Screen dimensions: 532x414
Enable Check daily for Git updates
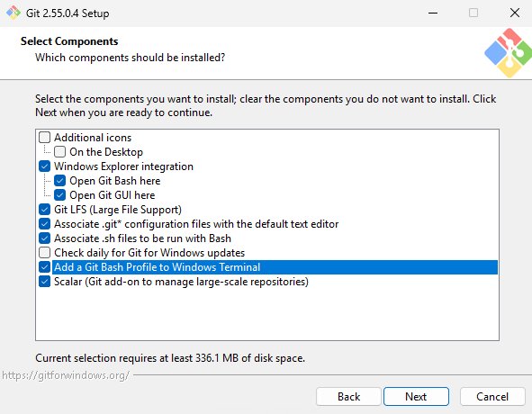tap(44, 253)
